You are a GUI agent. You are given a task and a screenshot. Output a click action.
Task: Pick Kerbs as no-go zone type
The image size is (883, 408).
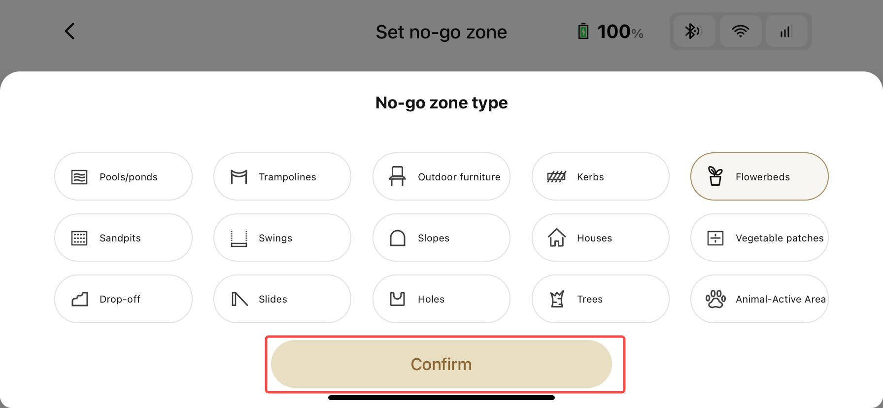(x=601, y=176)
